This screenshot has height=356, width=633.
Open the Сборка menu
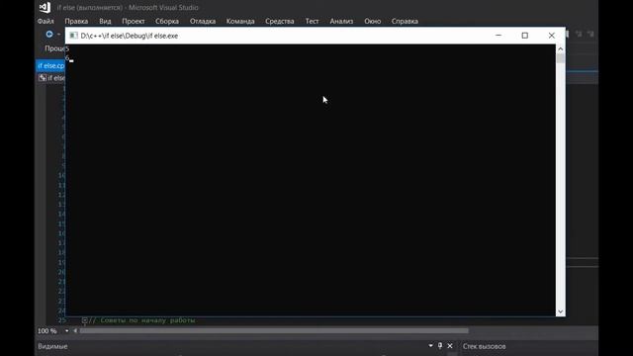click(167, 21)
